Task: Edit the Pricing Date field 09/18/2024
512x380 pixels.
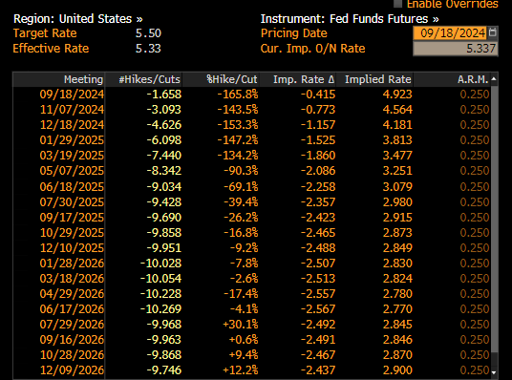Action: 451,33
